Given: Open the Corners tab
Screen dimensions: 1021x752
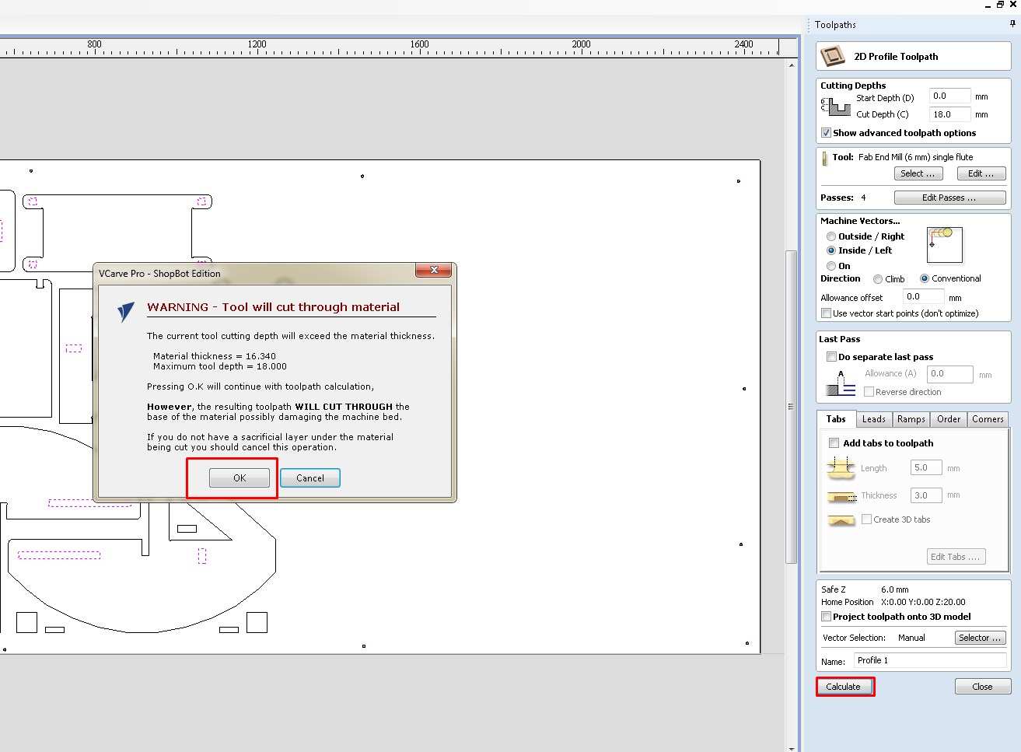Looking at the screenshot, I should [x=988, y=419].
